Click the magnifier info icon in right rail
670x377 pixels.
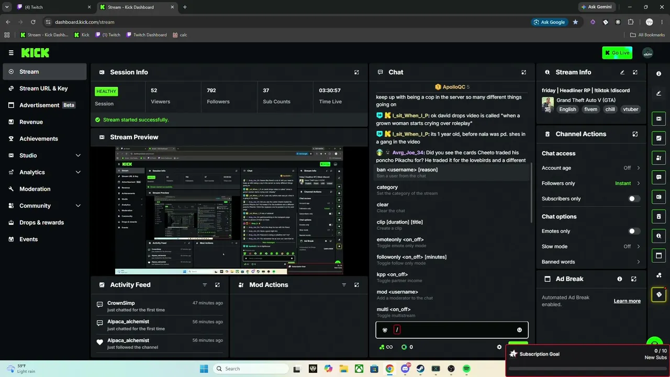[x=659, y=236]
